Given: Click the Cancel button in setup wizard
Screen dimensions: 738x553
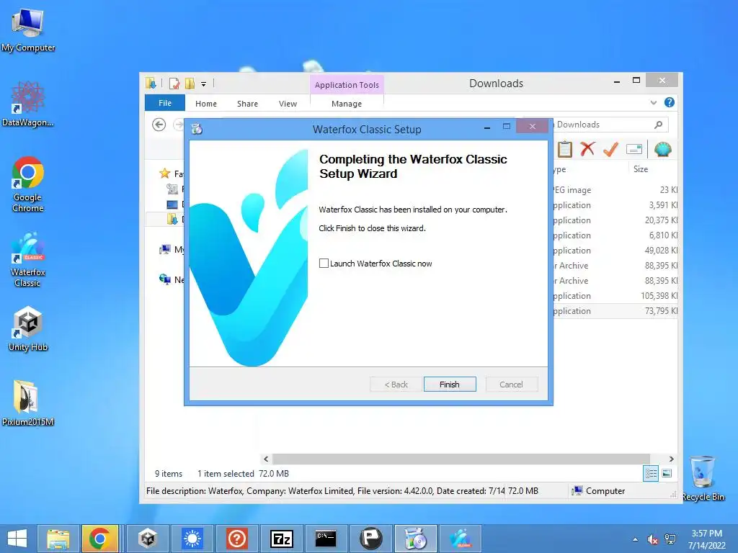Looking at the screenshot, I should coord(511,385).
